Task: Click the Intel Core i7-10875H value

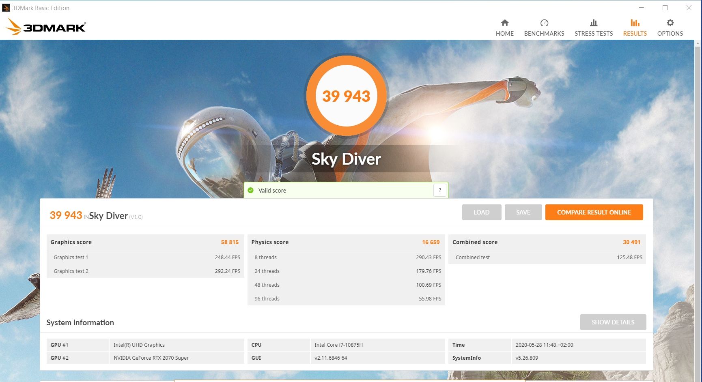Action: (339, 345)
